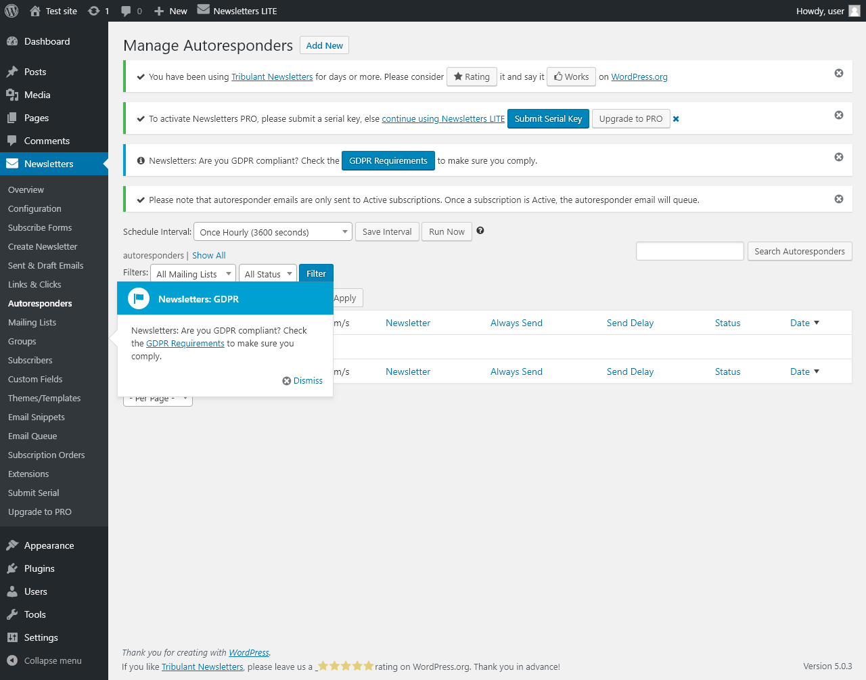The height and width of the screenshot is (680, 866).
Task: Expand the Schedule Interval dropdown
Action: point(273,232)
